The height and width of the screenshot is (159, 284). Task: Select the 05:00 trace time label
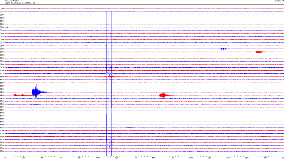[x=2, y=40]
